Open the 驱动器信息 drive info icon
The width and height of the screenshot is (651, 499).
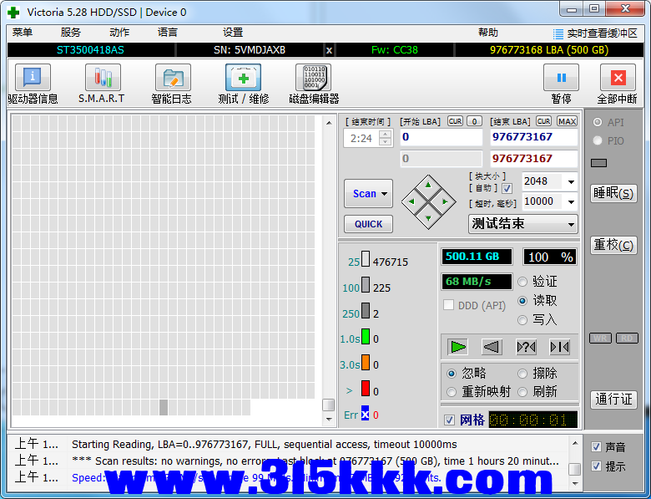coord(33,78)
